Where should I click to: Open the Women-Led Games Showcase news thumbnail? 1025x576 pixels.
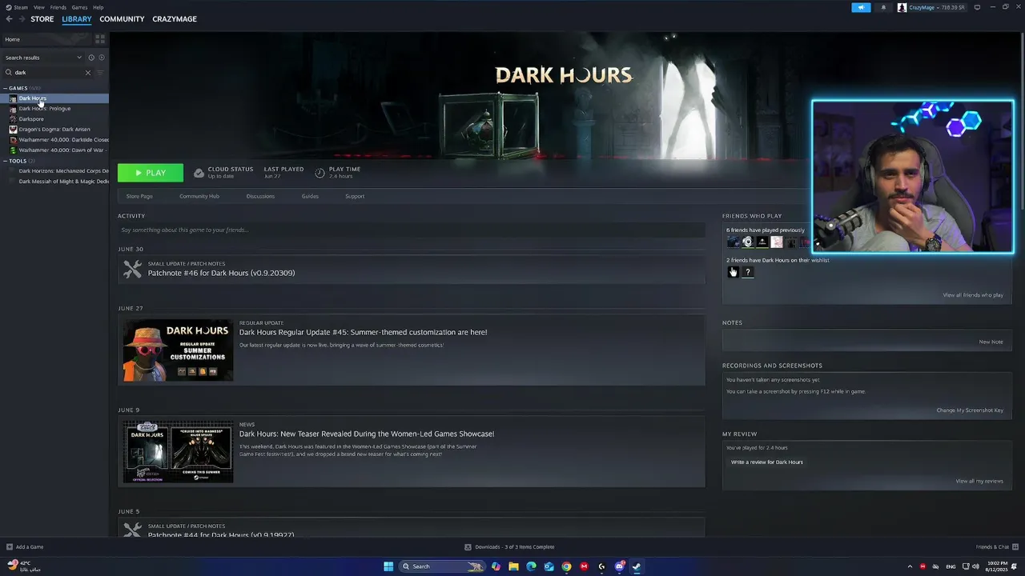point(178,452)
